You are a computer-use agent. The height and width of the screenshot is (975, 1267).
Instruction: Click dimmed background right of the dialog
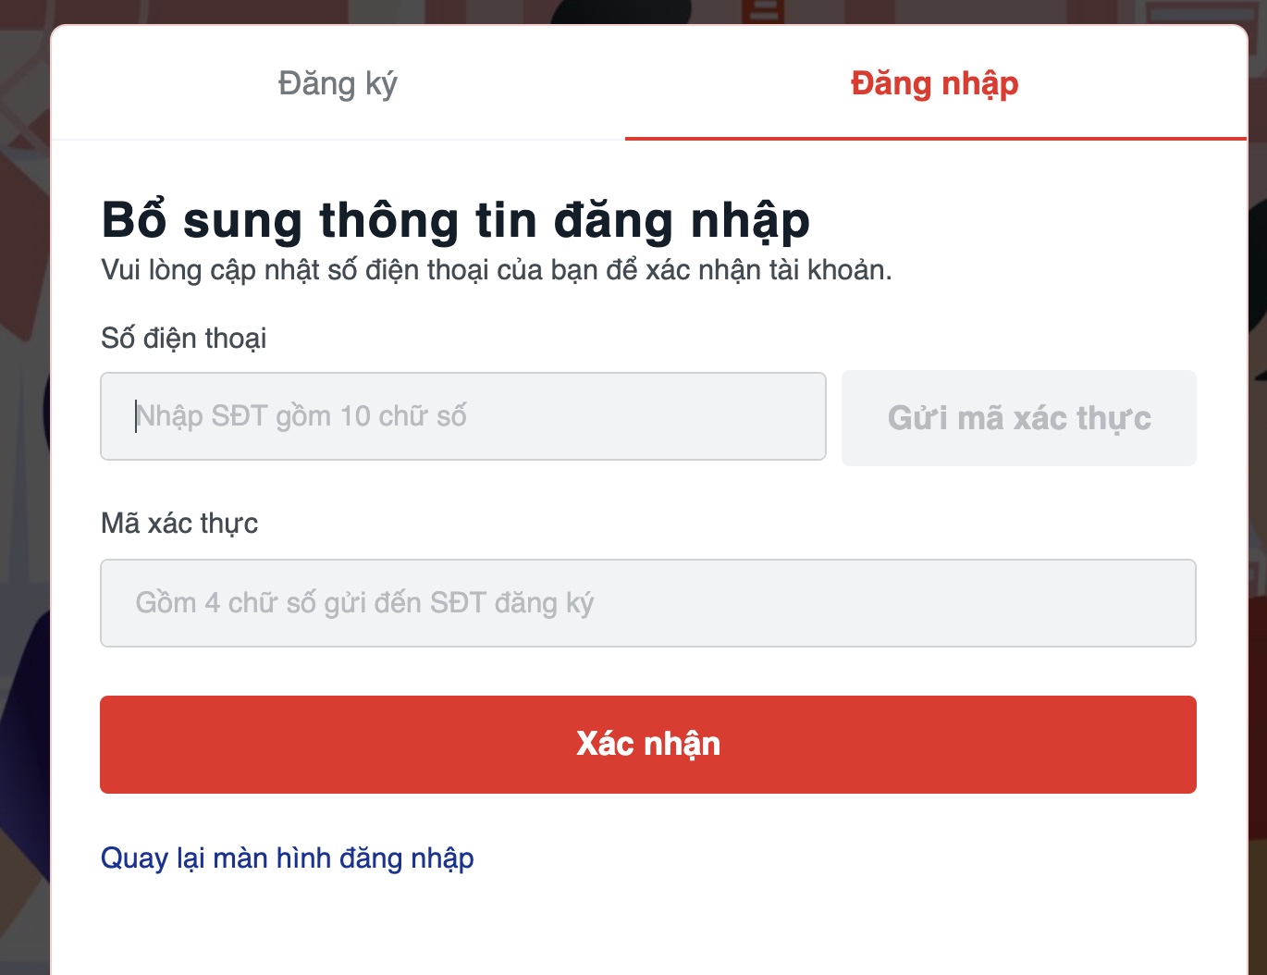pos(1258,555)
